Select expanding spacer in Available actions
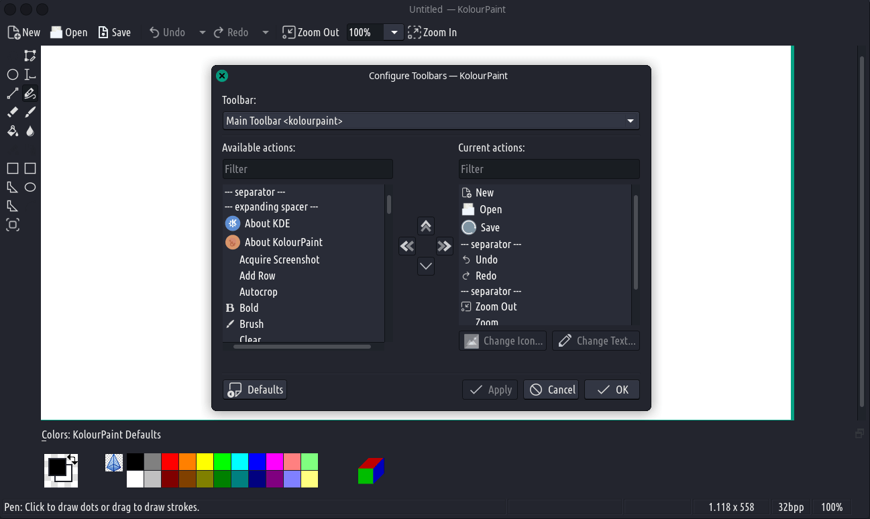The width and height of the screenshot is (870, 519). point(303,207)
